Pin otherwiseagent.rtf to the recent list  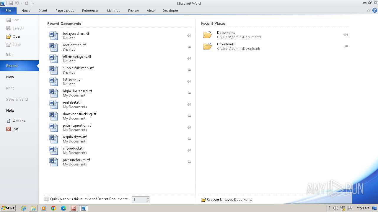189,59
